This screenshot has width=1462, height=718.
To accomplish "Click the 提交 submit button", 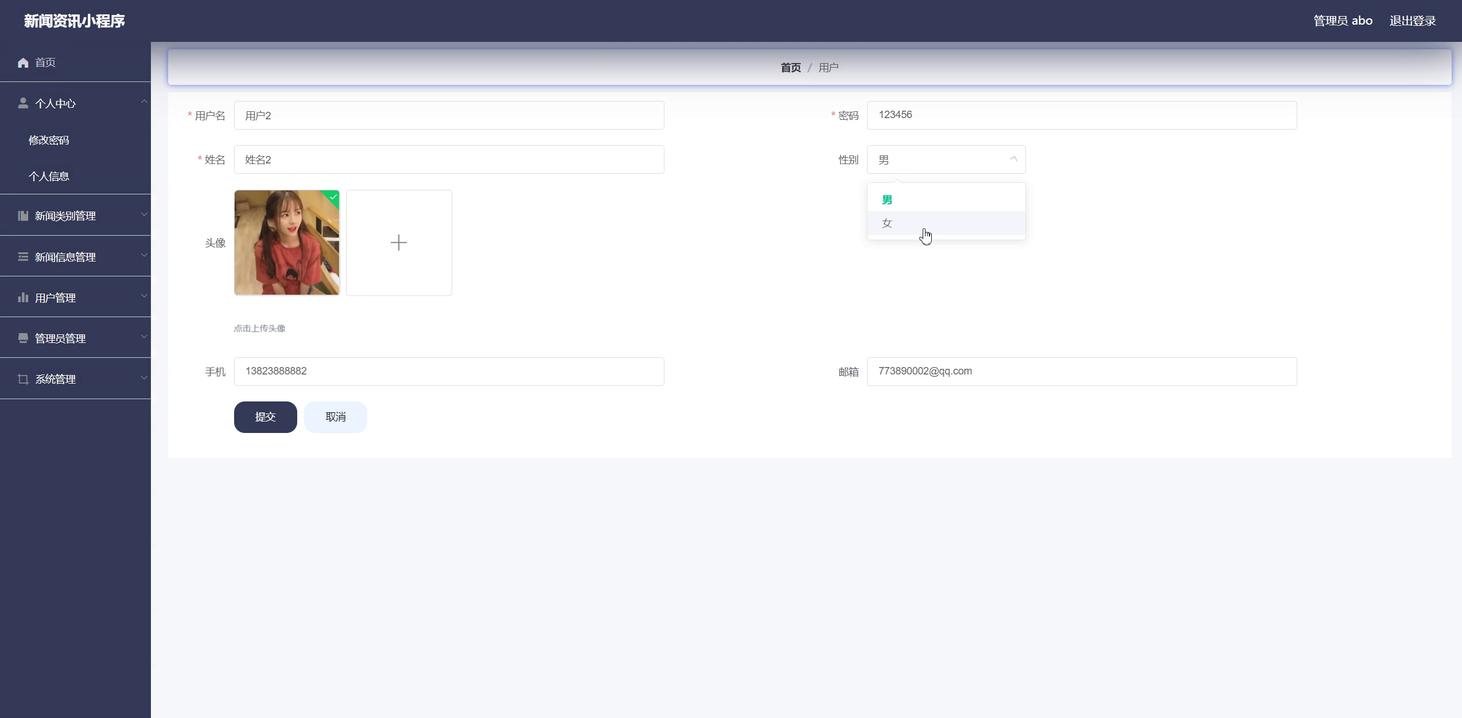I will coord(266,417).
